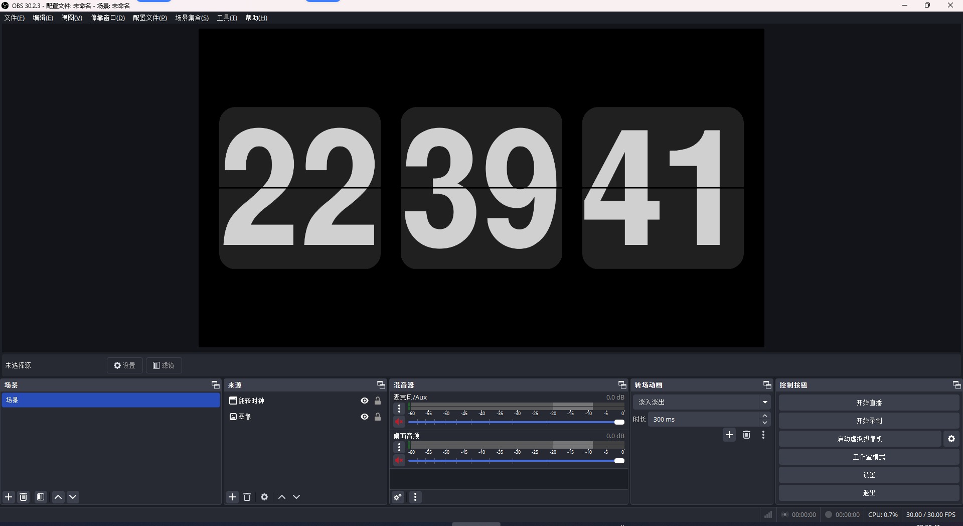The height and width of the screenshot is (526, 963).
Task: Open source properties gear in Sources panel
Action: (264, 497)
